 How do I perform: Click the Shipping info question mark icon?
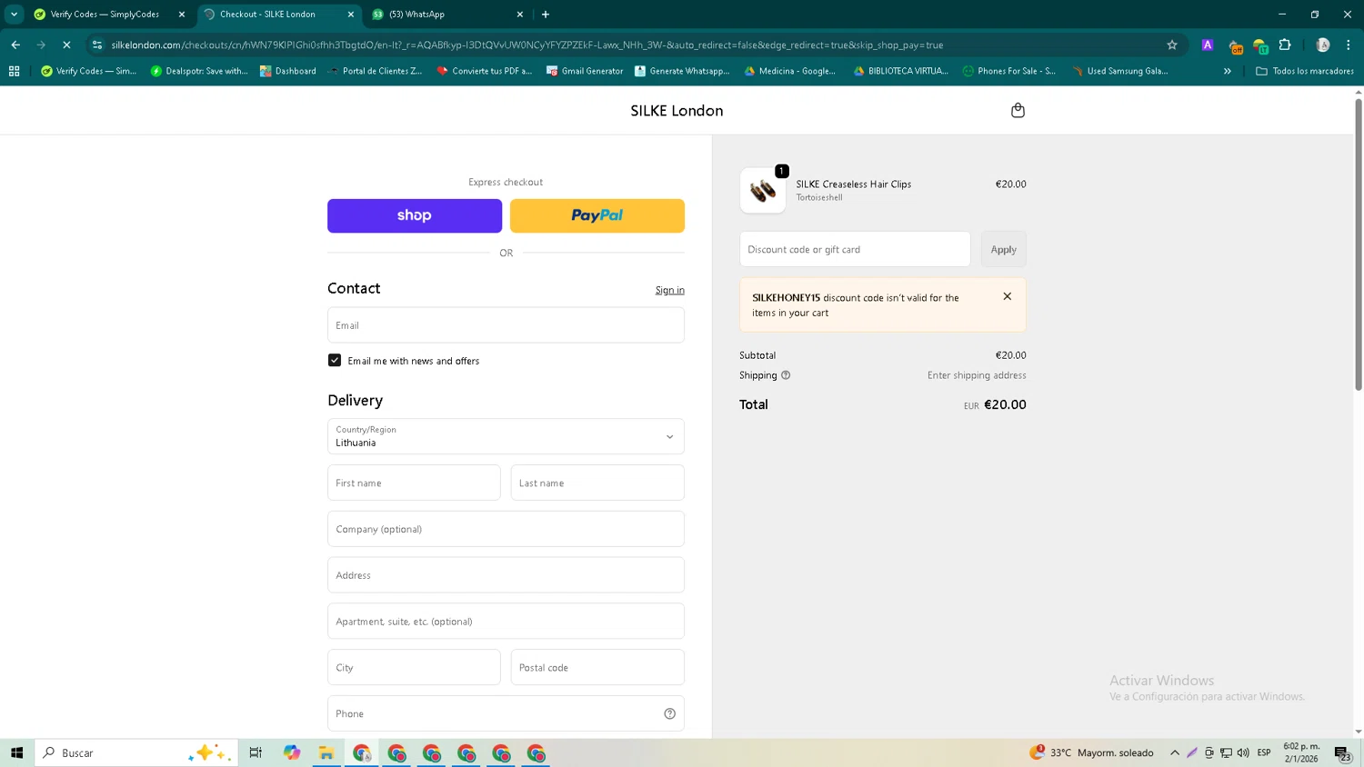(786, 375)
